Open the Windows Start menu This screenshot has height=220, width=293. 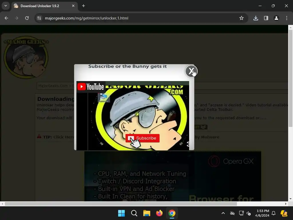121,213
